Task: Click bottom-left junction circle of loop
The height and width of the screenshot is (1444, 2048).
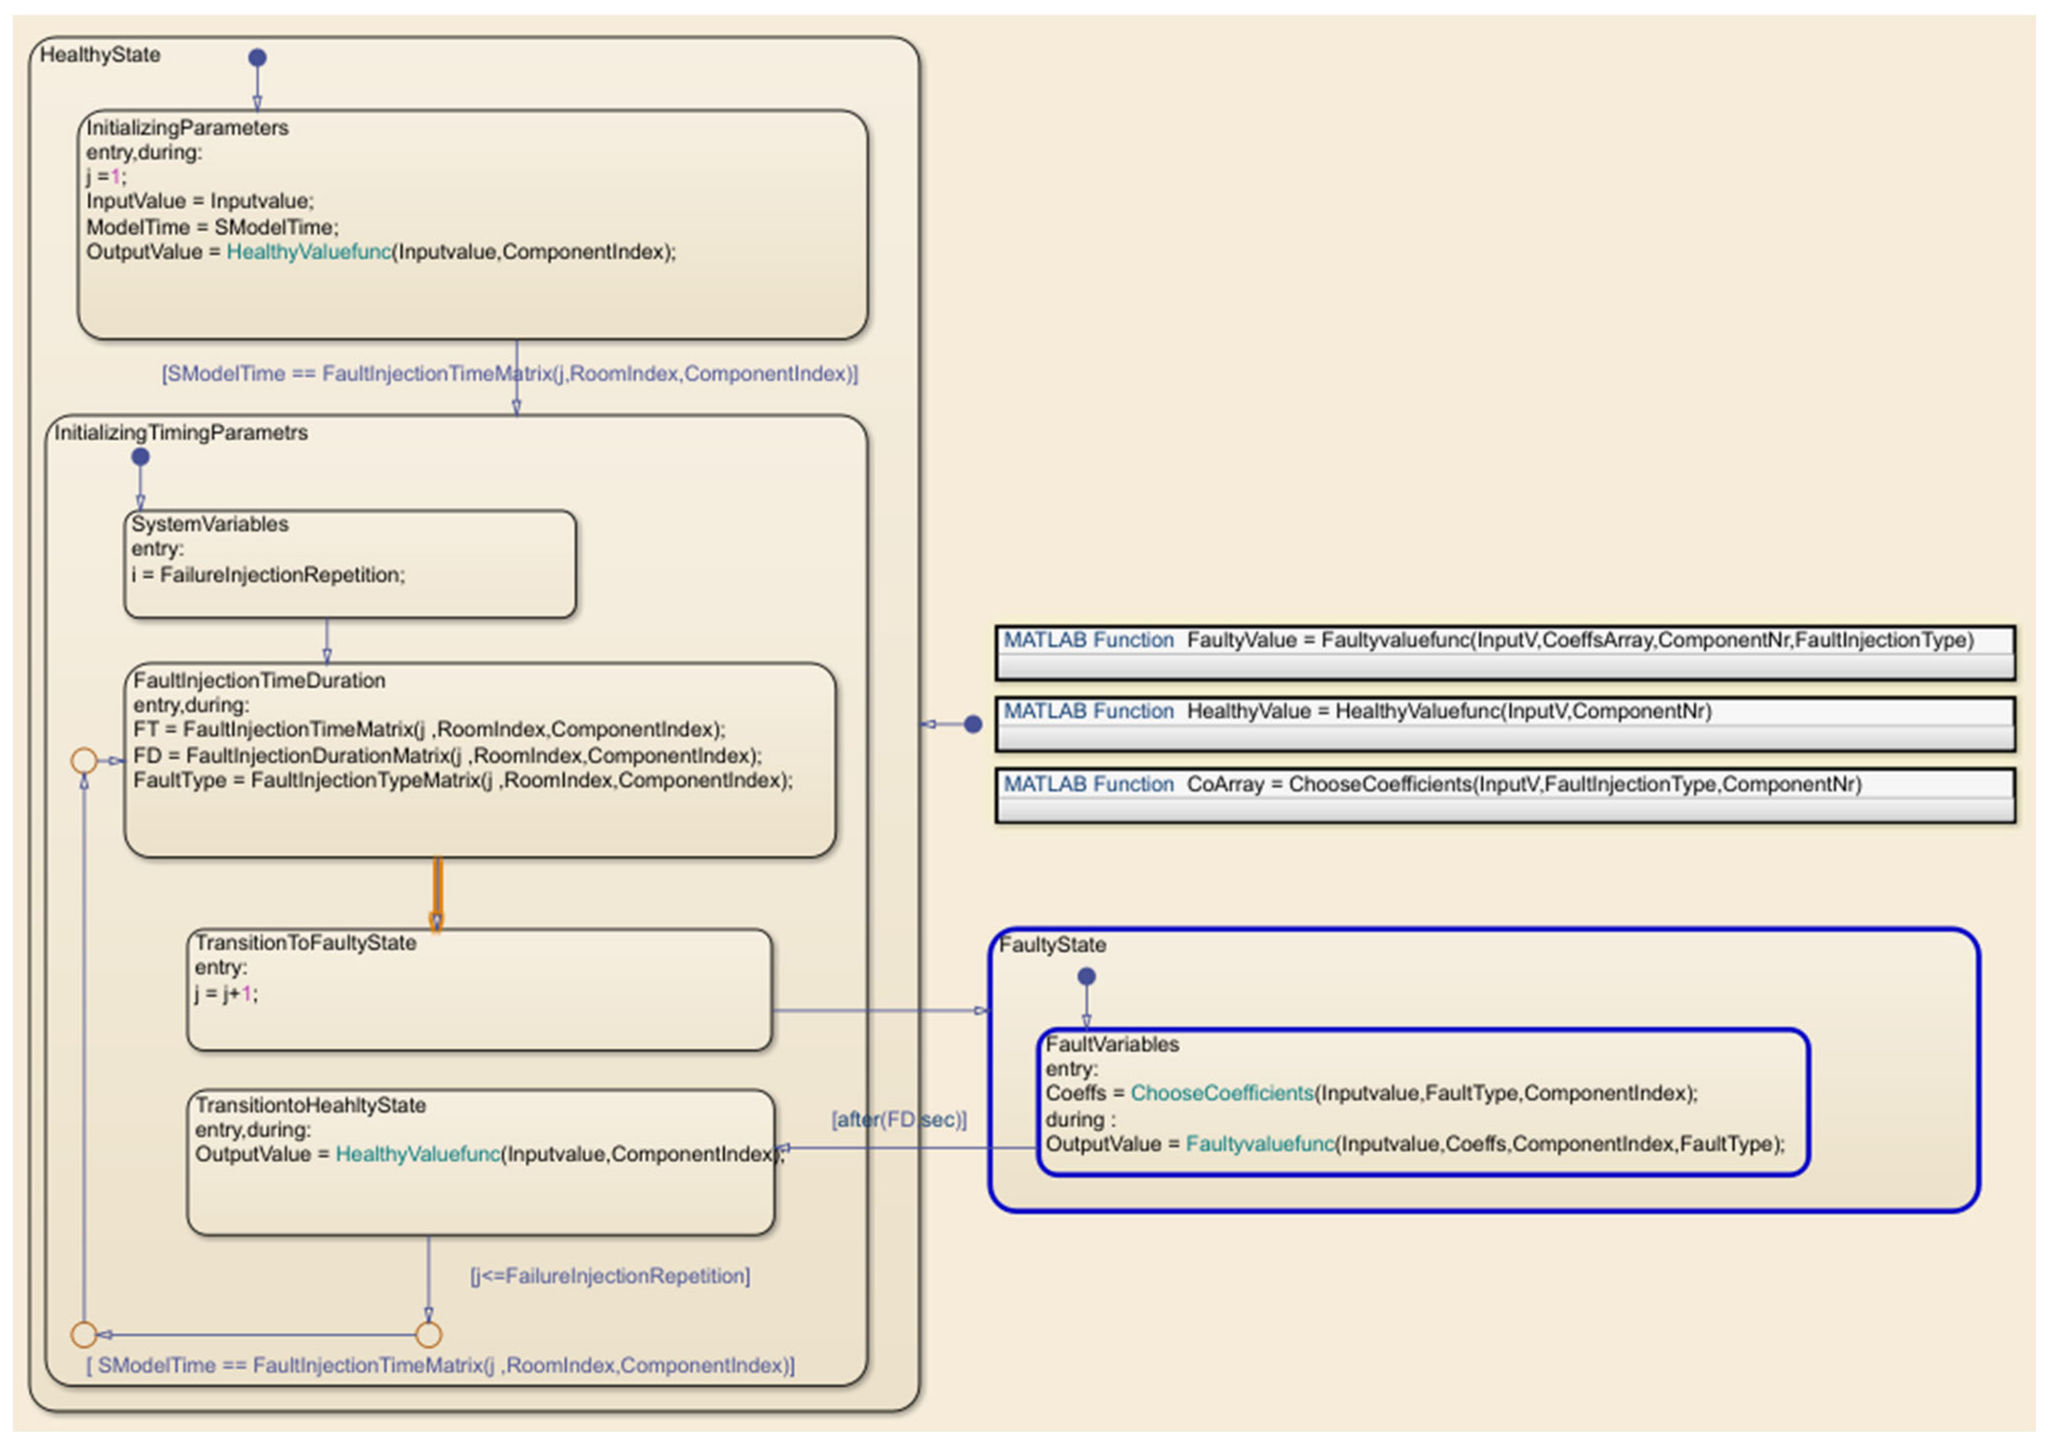Action: [84, 1335]
